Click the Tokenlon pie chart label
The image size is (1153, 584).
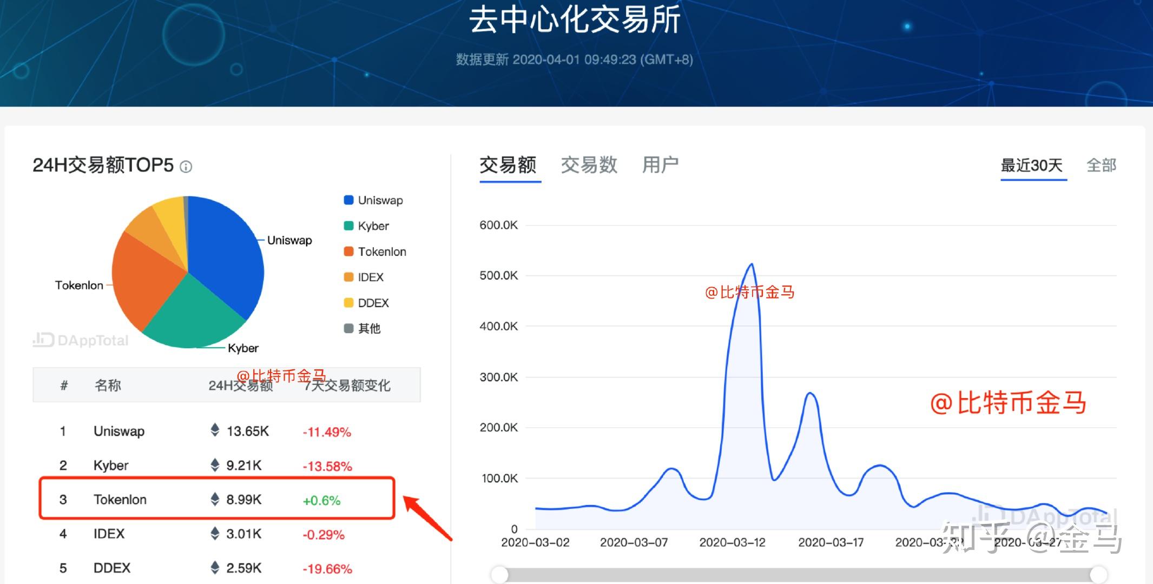(x=79, y=286)
